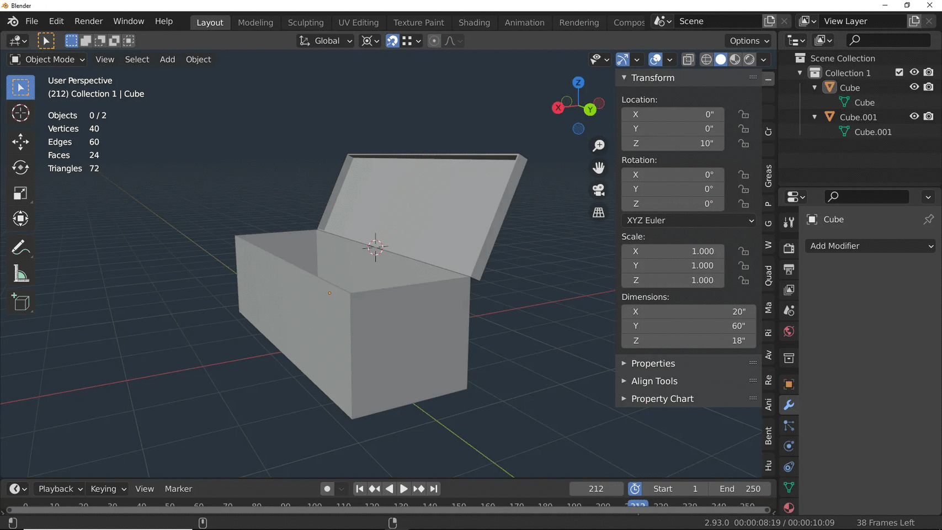This screenshot has width=942, height=530.
Task: Switch to Shading workspace tab
Action: coord(474,23)
